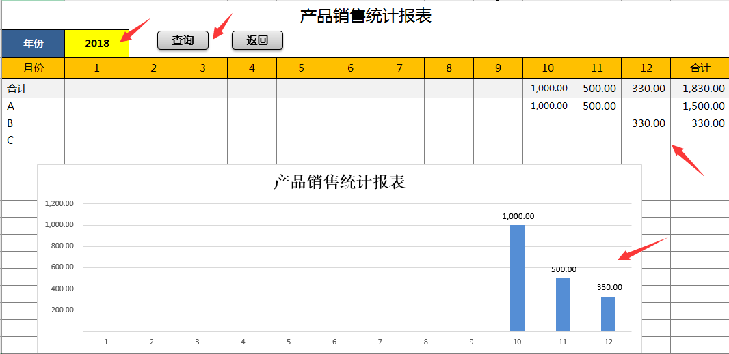Select the 330.00 cell in the 合计 row, month 12
729x354 pixels.
coord(646,88)
